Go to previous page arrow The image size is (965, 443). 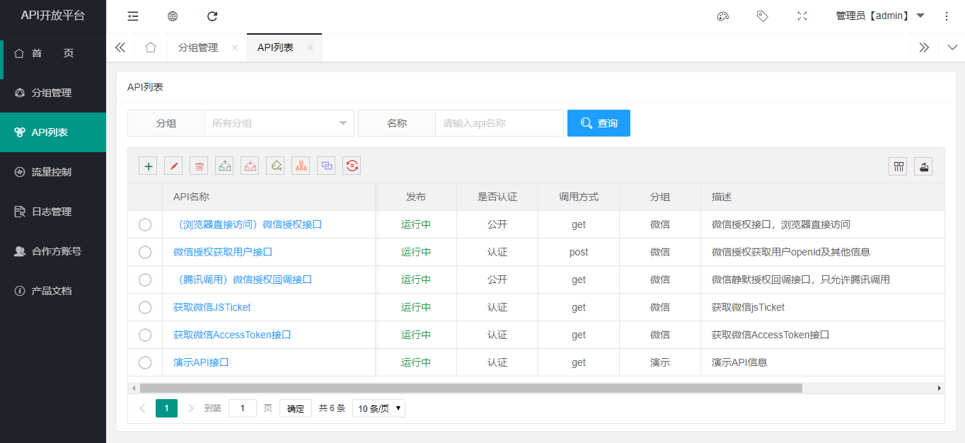click(142, 408)
